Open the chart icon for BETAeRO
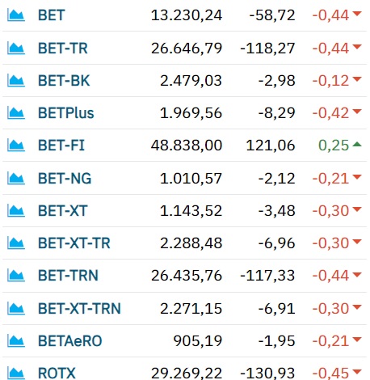370x380 pixels. 16,341
